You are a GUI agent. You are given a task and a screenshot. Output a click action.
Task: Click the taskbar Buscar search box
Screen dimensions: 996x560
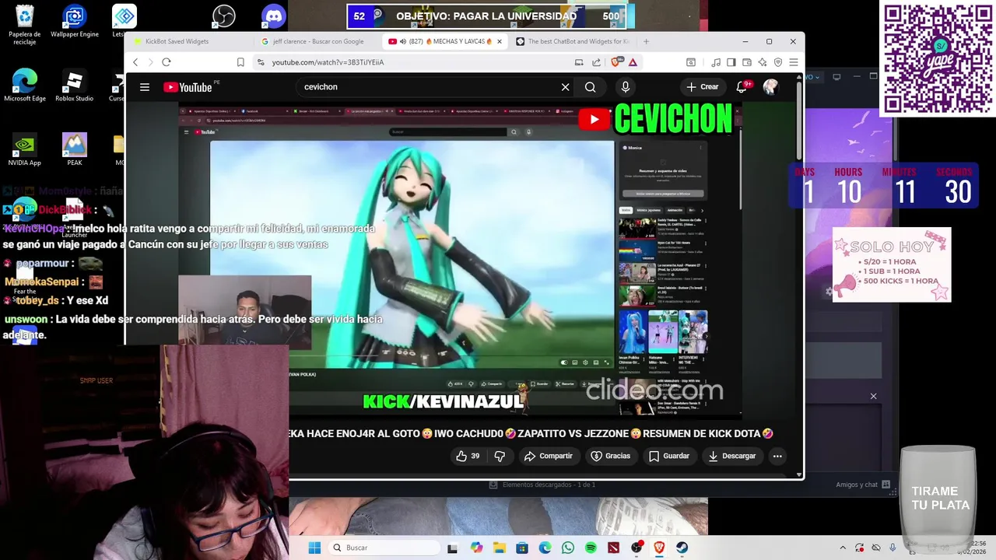[383, 548]
